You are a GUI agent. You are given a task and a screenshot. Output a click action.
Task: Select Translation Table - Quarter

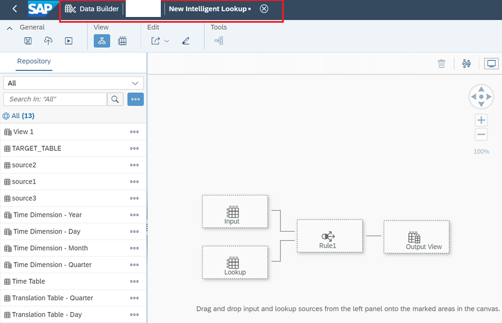click(73, 298)
